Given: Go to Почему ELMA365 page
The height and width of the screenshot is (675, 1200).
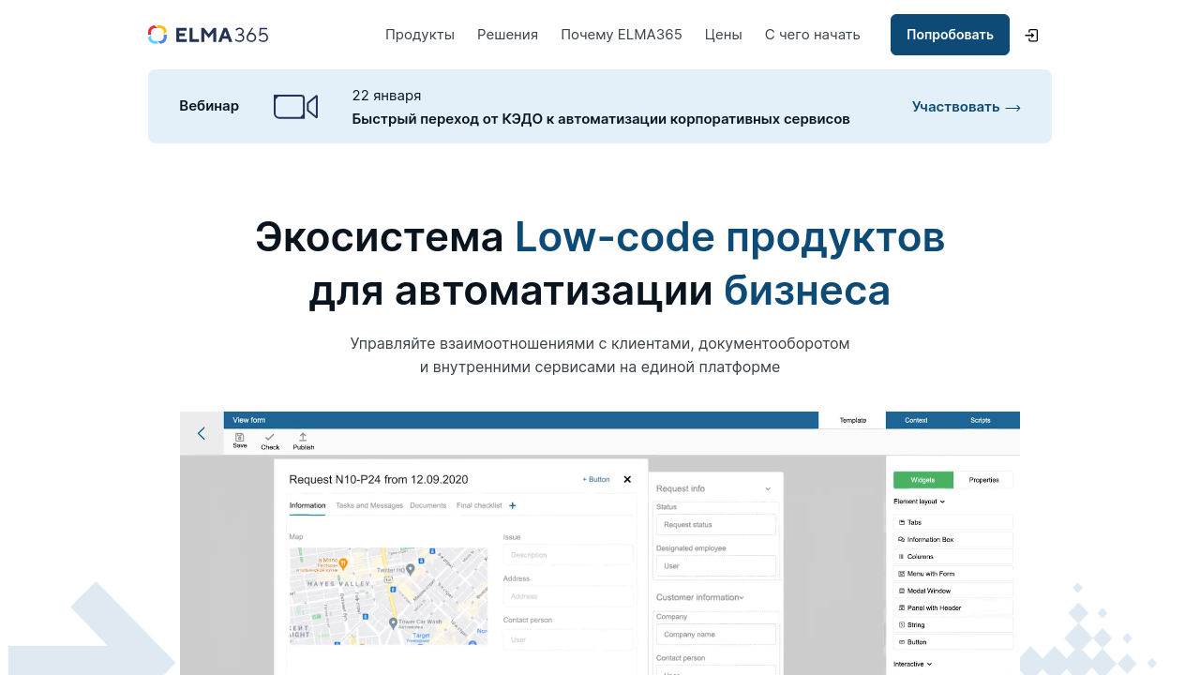Looking at the screenshot, I should click(x=622, y=35).
